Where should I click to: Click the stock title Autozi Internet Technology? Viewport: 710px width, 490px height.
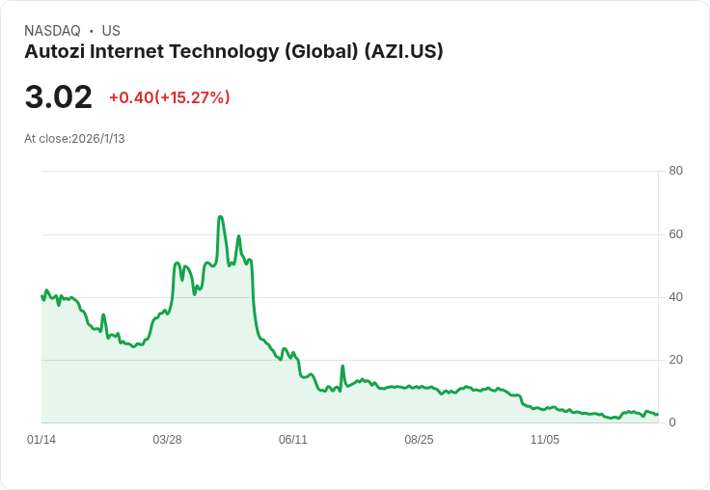[x=233, y=51]
